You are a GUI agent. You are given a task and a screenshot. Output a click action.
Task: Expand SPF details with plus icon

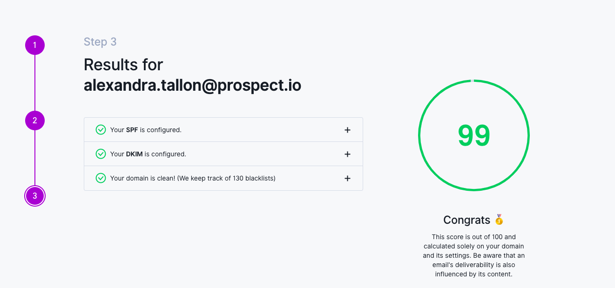[x=347, y=130]
